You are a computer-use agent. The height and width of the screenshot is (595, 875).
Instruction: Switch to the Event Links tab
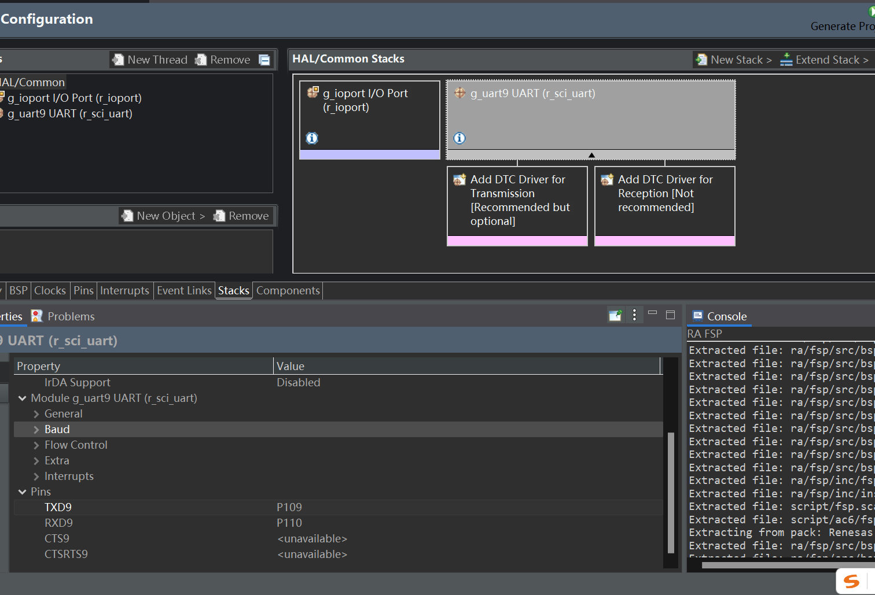click(184, 290)
